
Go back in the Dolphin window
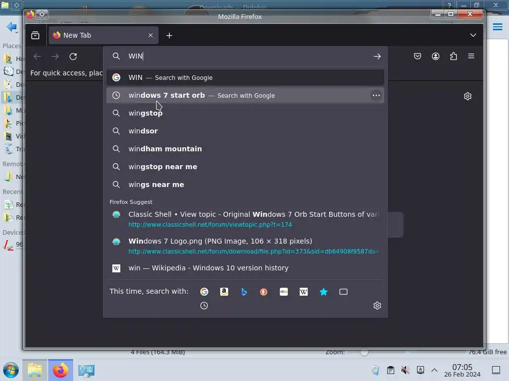click(x=11, y=27)
